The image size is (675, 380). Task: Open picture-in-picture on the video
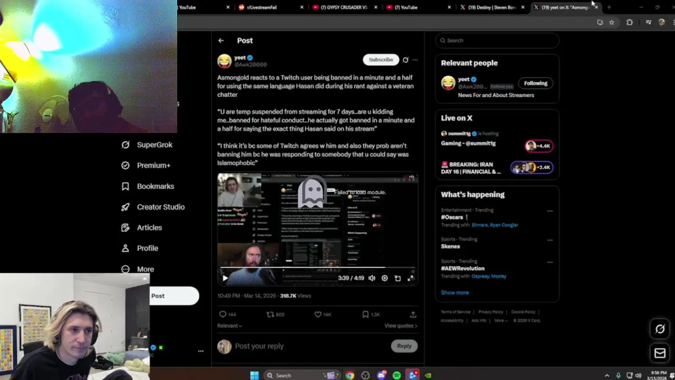398,278
